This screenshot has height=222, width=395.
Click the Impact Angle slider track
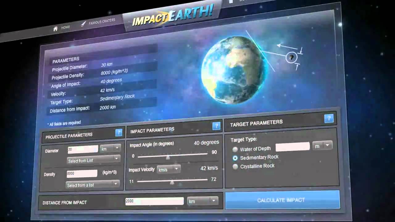click(x=173, y=155)
